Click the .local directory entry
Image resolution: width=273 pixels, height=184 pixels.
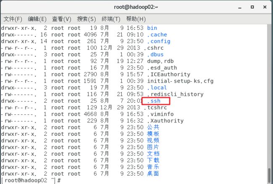tap(157, 88)
